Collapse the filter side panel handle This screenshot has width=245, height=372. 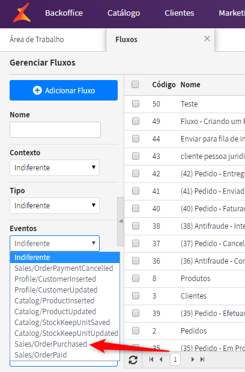pyautogui.click(x=121, y=221)
